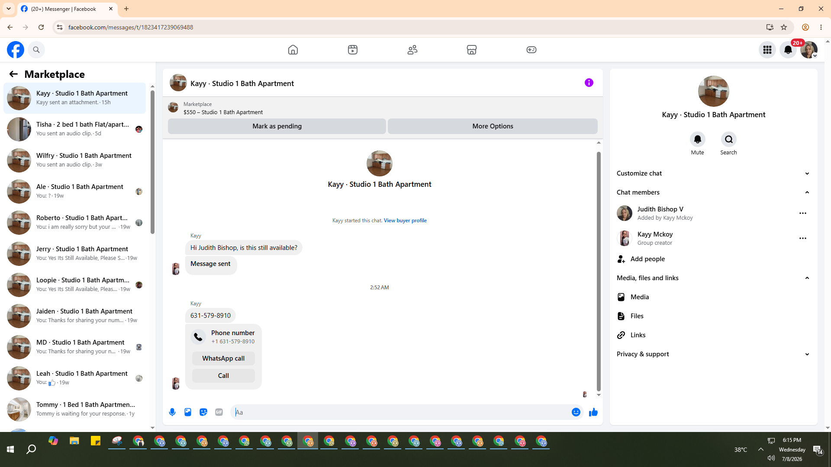Open the notifications bell
Viewport: 831px width, 467px height.
pos(788,50)
